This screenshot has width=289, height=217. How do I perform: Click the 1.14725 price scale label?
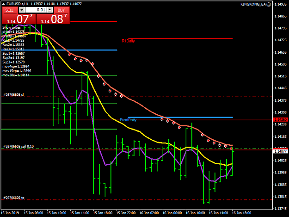[x=281, y=40]
